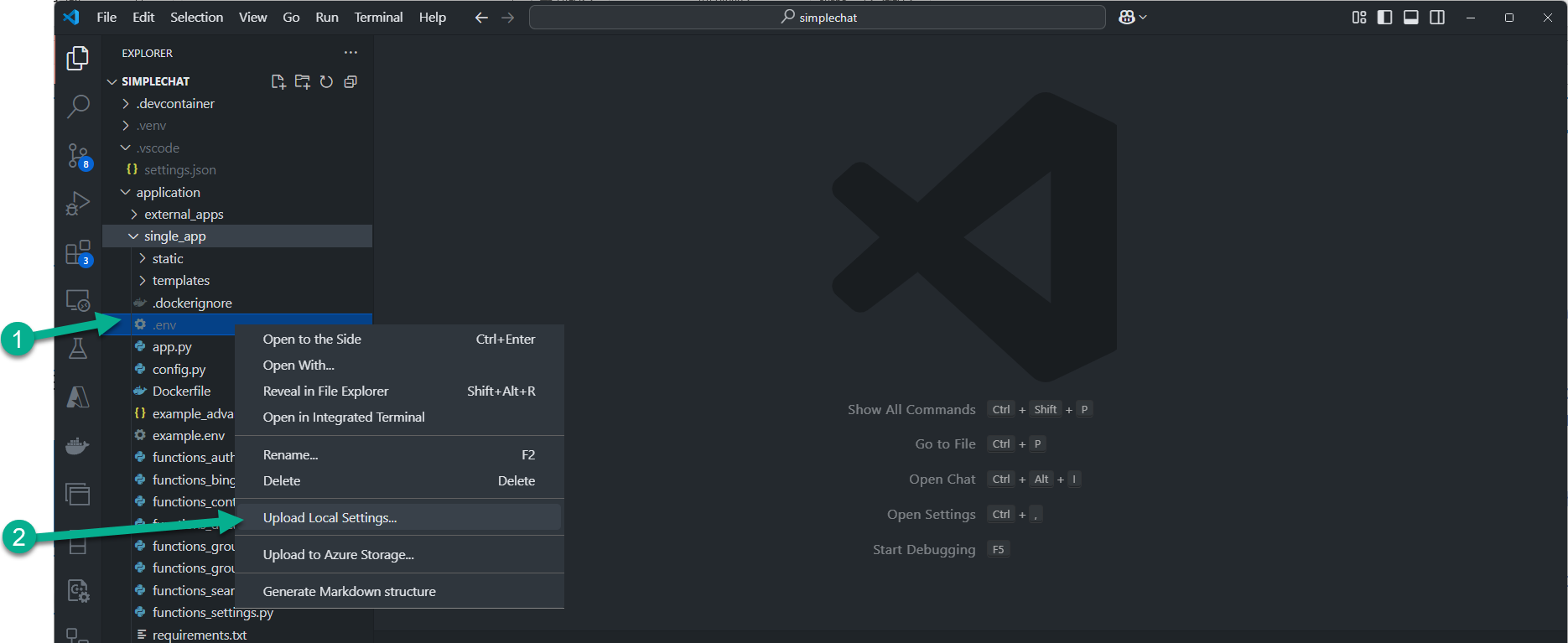Click Refresh Explorer icon
The height and width of the screenshot is (643, 1568).
326,81
